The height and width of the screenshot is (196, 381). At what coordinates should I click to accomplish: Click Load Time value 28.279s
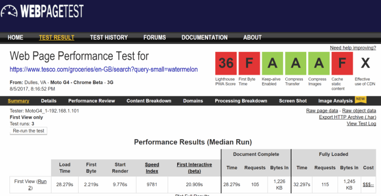[x=65, y=185]
